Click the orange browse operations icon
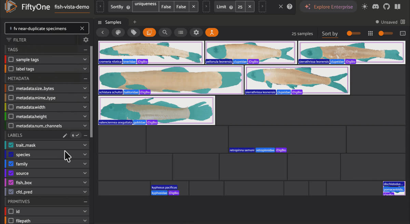Screen dimensions: 410x224 click(212, 32)
